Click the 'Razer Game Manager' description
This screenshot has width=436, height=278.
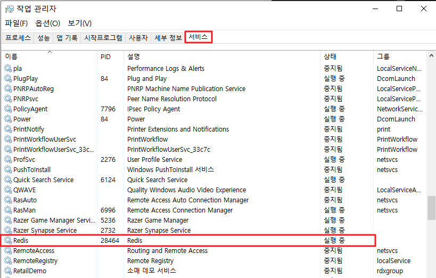click(x=158, y=220)
